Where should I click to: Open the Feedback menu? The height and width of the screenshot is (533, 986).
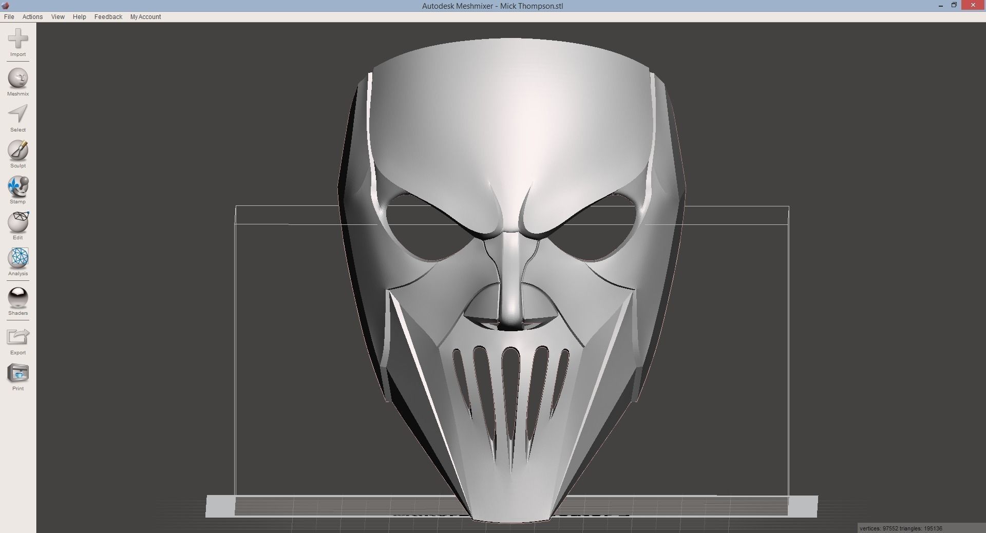[x=108, y=17]
